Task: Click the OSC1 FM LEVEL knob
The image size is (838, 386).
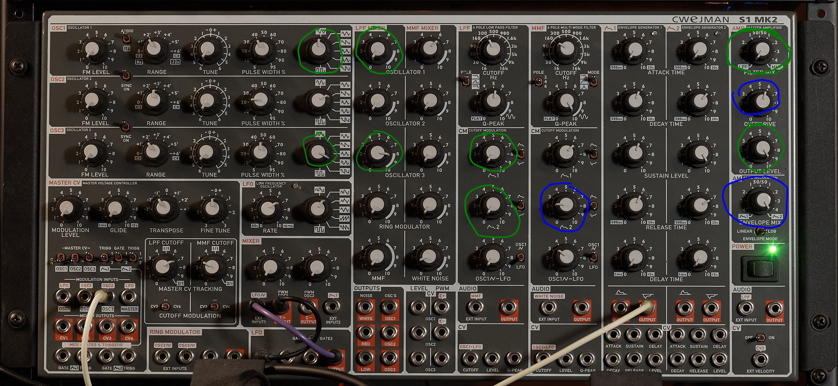Action: click(93, 50)
